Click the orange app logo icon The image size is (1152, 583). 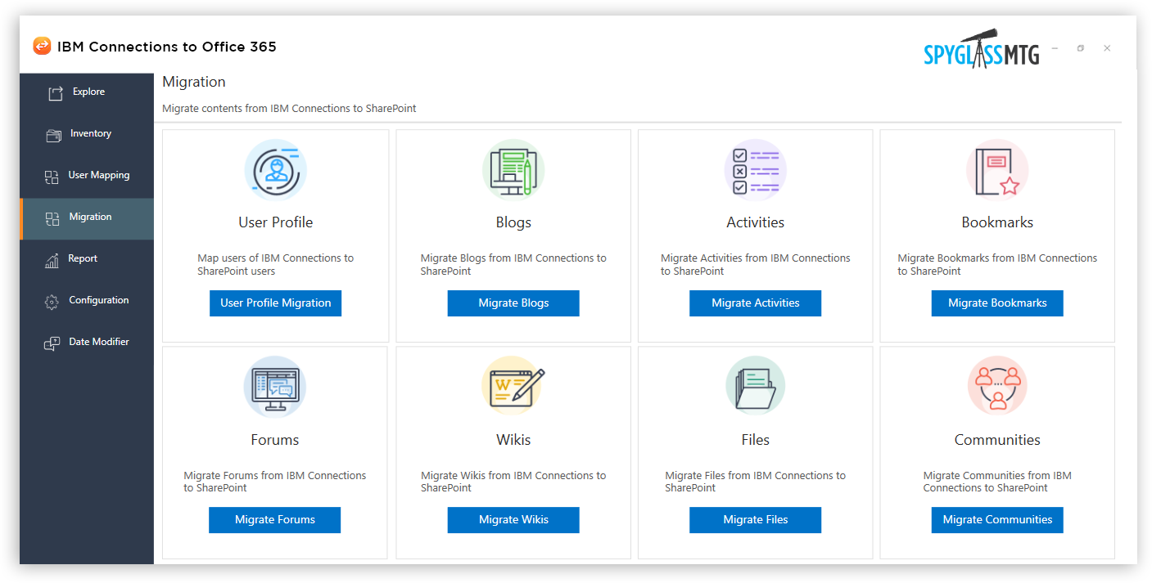click(x=42, y=47)
